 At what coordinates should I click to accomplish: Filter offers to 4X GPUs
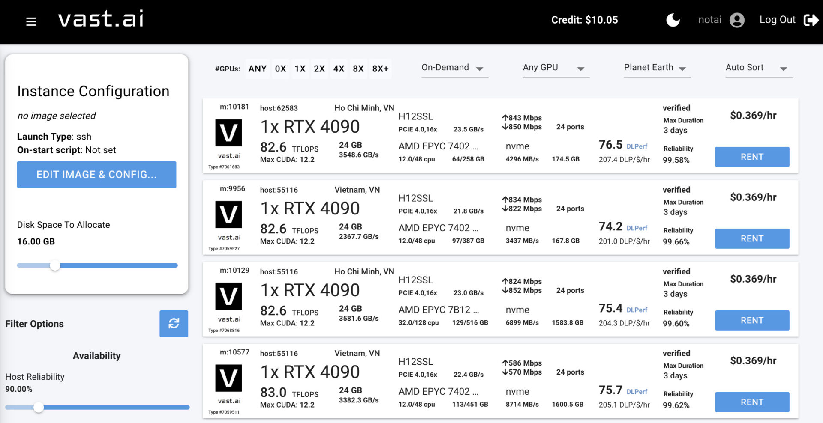click(339, 69)
